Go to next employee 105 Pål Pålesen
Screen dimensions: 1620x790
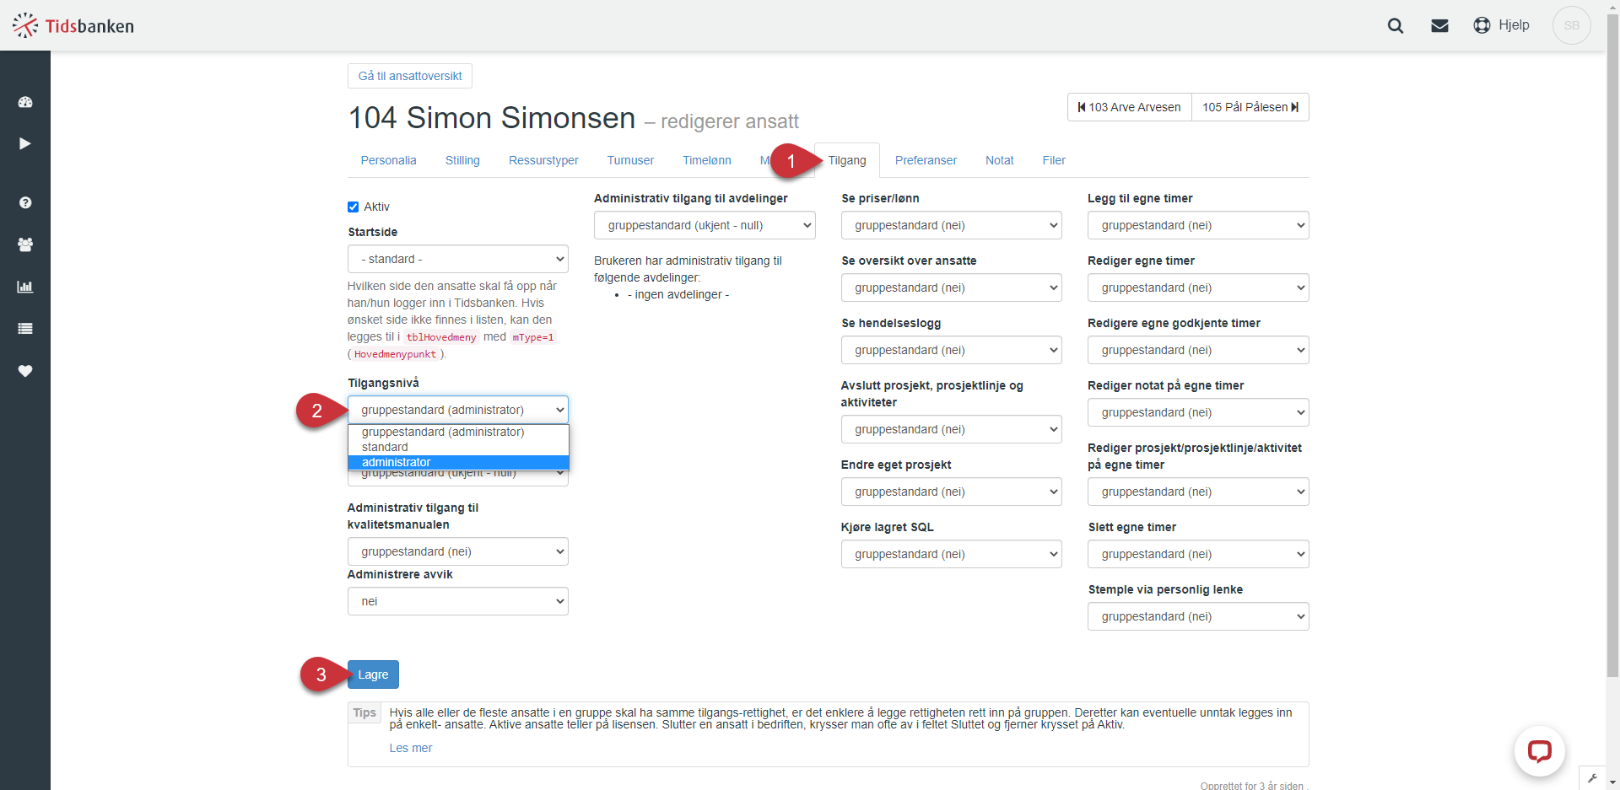tap(1250, 107)
